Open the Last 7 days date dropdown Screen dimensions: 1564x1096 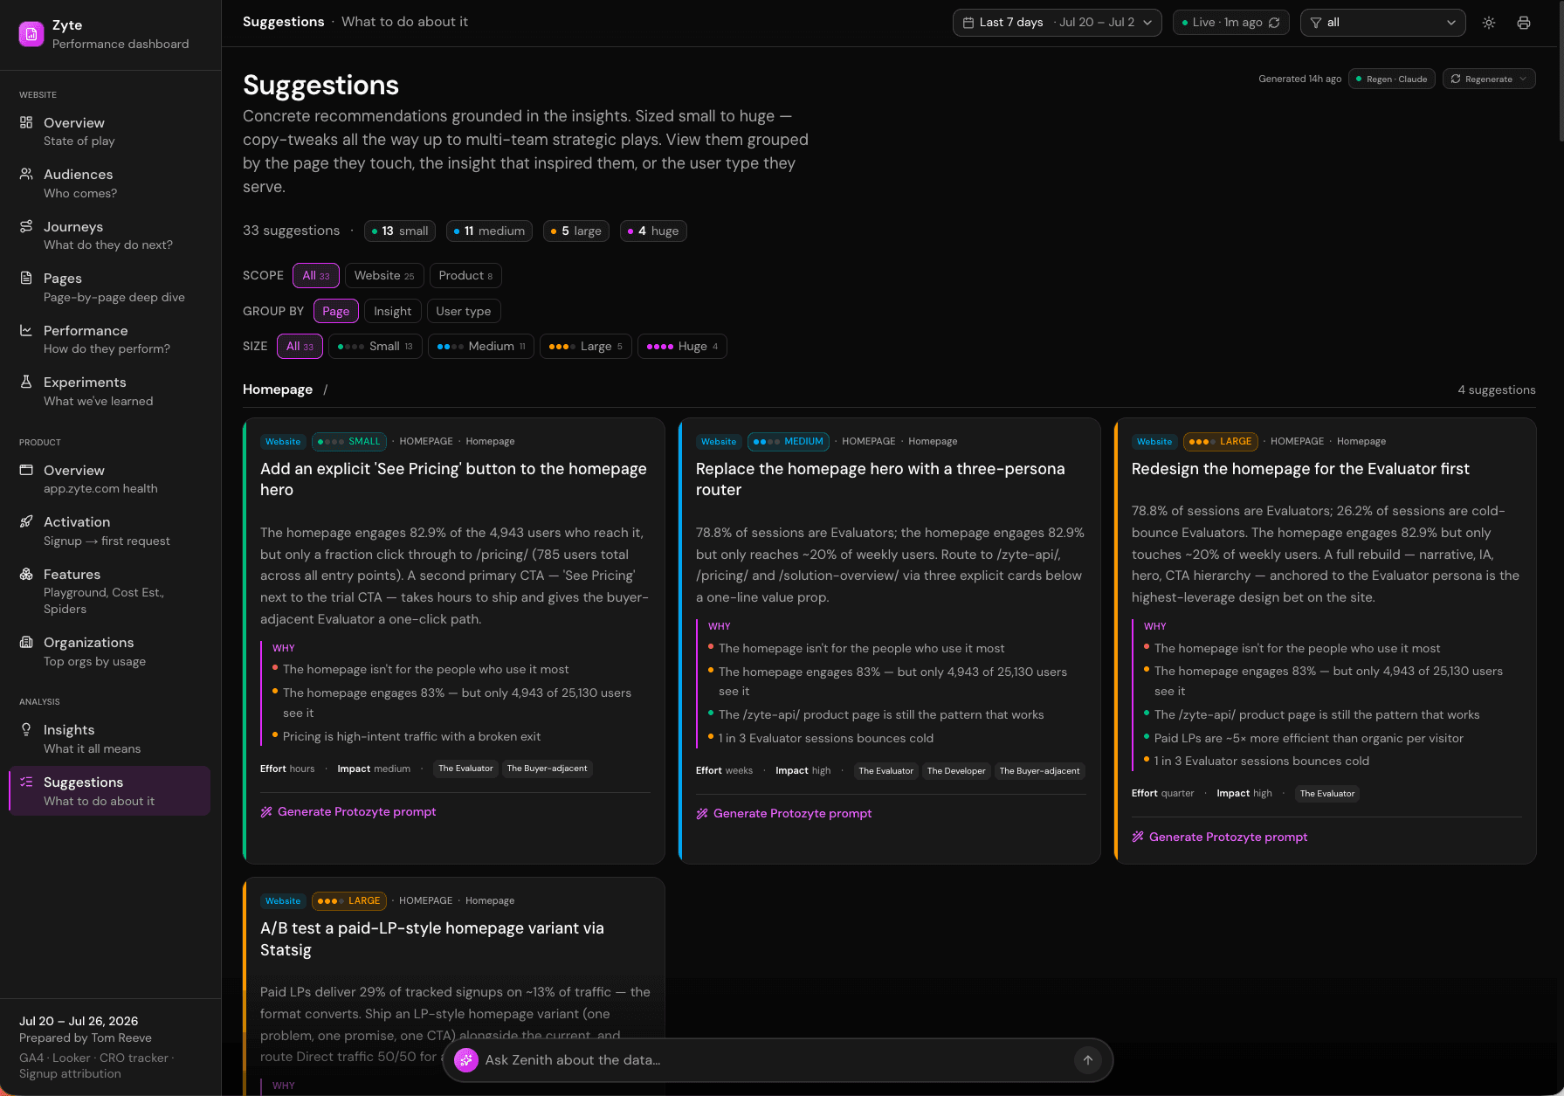tap(1057, 23)
